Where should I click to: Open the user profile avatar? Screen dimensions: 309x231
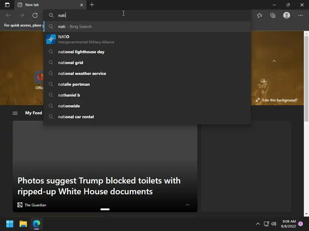coord(287,15)
